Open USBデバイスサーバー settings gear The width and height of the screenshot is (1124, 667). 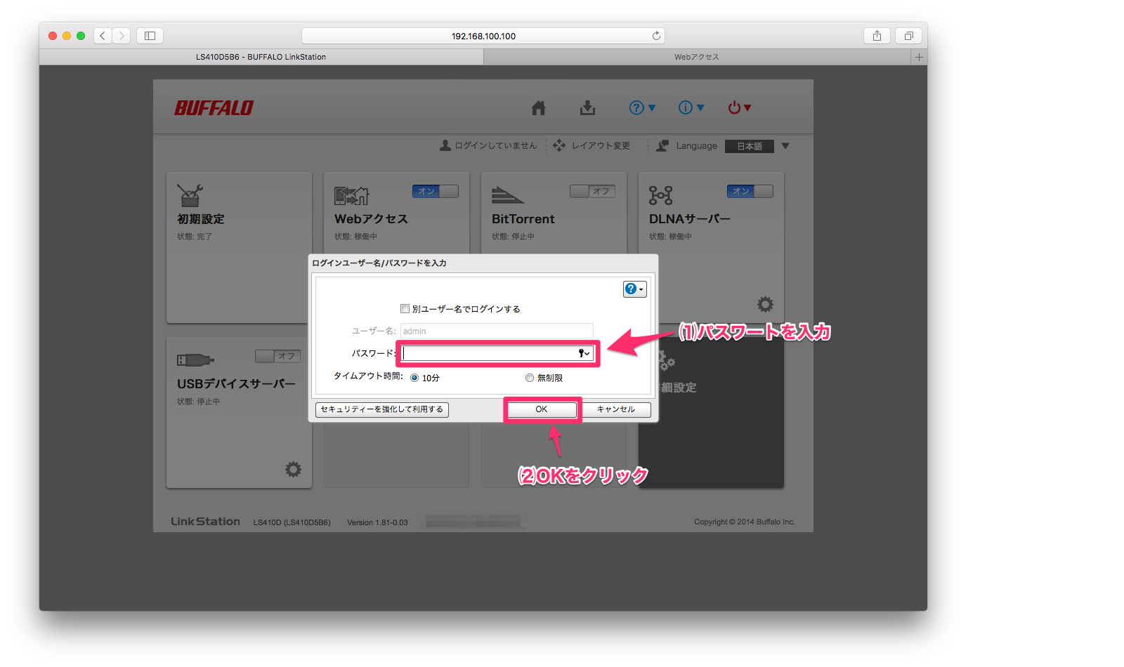pyautogui.click(x=293, y=469)
